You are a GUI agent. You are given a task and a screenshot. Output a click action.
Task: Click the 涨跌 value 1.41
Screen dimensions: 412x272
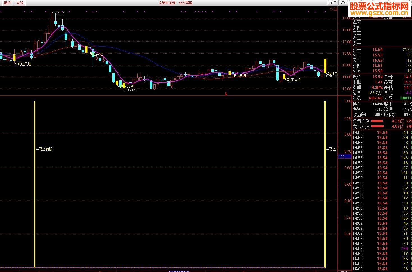click(x=378, y=82)
